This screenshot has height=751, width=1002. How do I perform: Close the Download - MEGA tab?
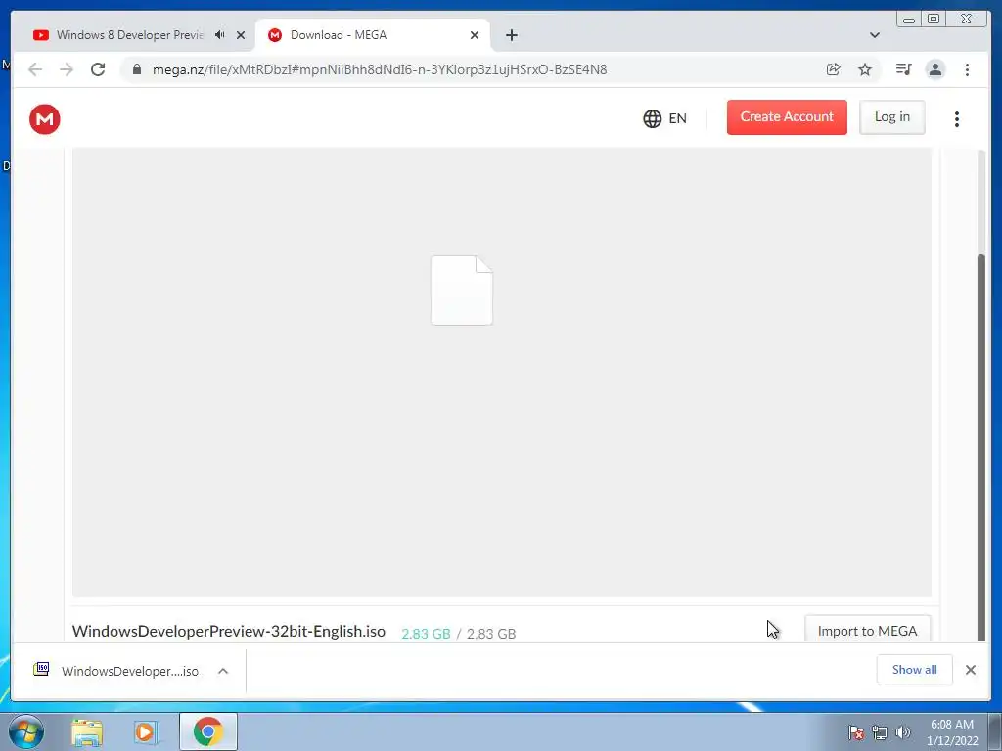point(475,35)
